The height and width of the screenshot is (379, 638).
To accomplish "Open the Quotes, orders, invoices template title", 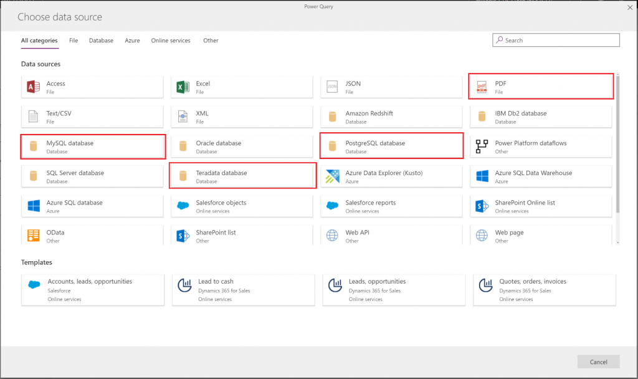I will point(533,281).
